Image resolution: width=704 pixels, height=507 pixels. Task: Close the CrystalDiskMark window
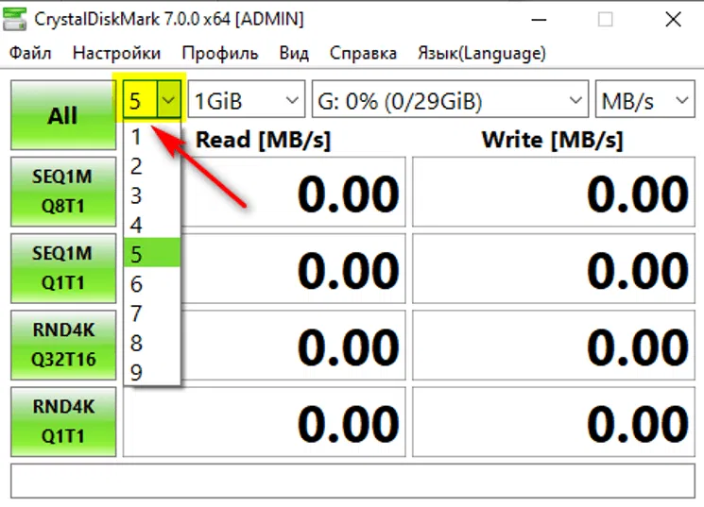pos(673,19)
